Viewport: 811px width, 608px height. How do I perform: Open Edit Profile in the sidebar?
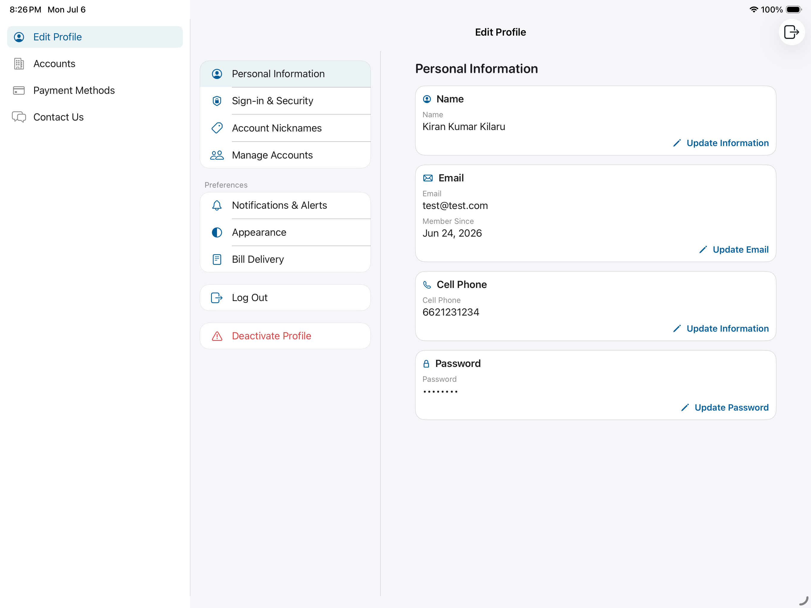click(x=95, y=37)
